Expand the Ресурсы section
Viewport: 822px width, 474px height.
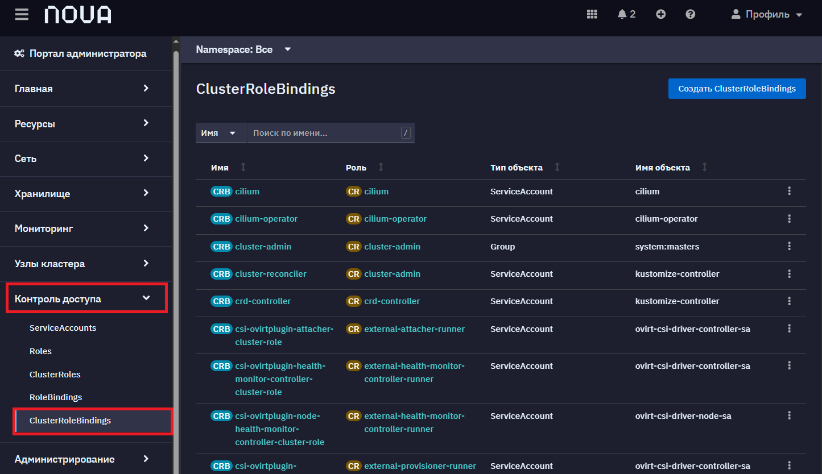[x=86, y=123]
